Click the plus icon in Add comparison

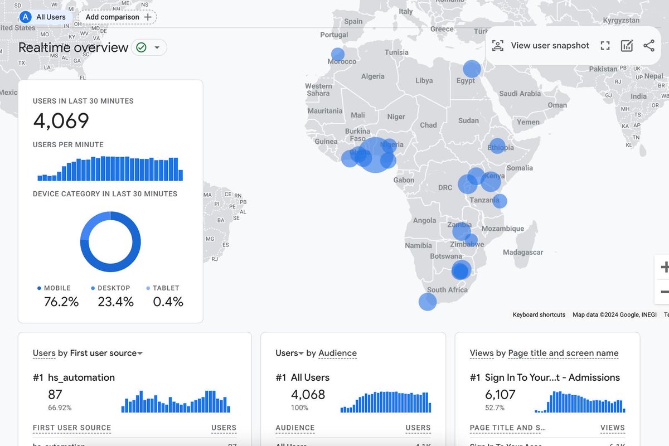coord(148,17)
